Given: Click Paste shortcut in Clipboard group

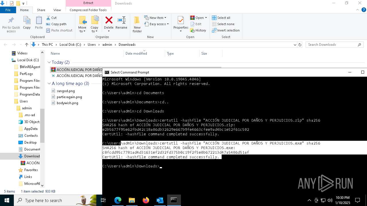Looking at the screenshot, I should coord(59,30).
